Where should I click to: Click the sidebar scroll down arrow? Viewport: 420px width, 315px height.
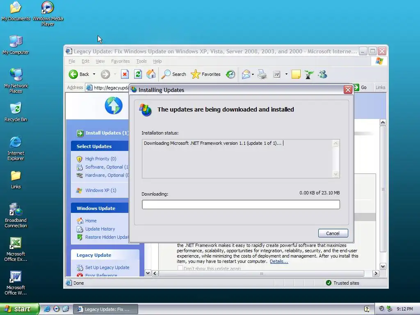click(148, 273)
